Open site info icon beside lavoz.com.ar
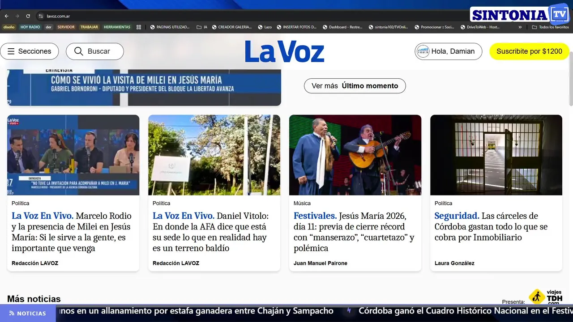This screenshot has height=322, width=573. click(40, 16)
